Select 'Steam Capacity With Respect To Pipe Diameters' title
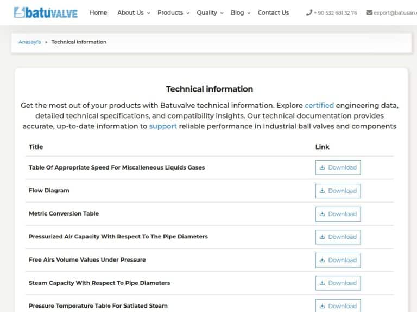This screenshot has width=417, height=312. pos(99,283)
